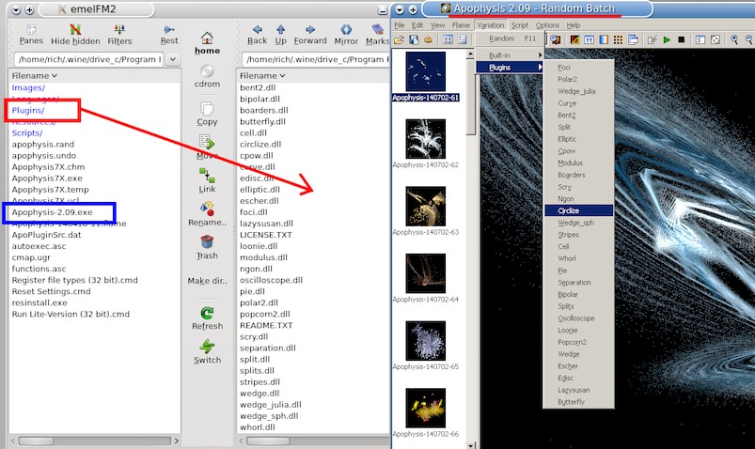Viewport: 755px width, 449px height.
Task: Select the Foci plugin variation
Action: [x=579, y=68]
